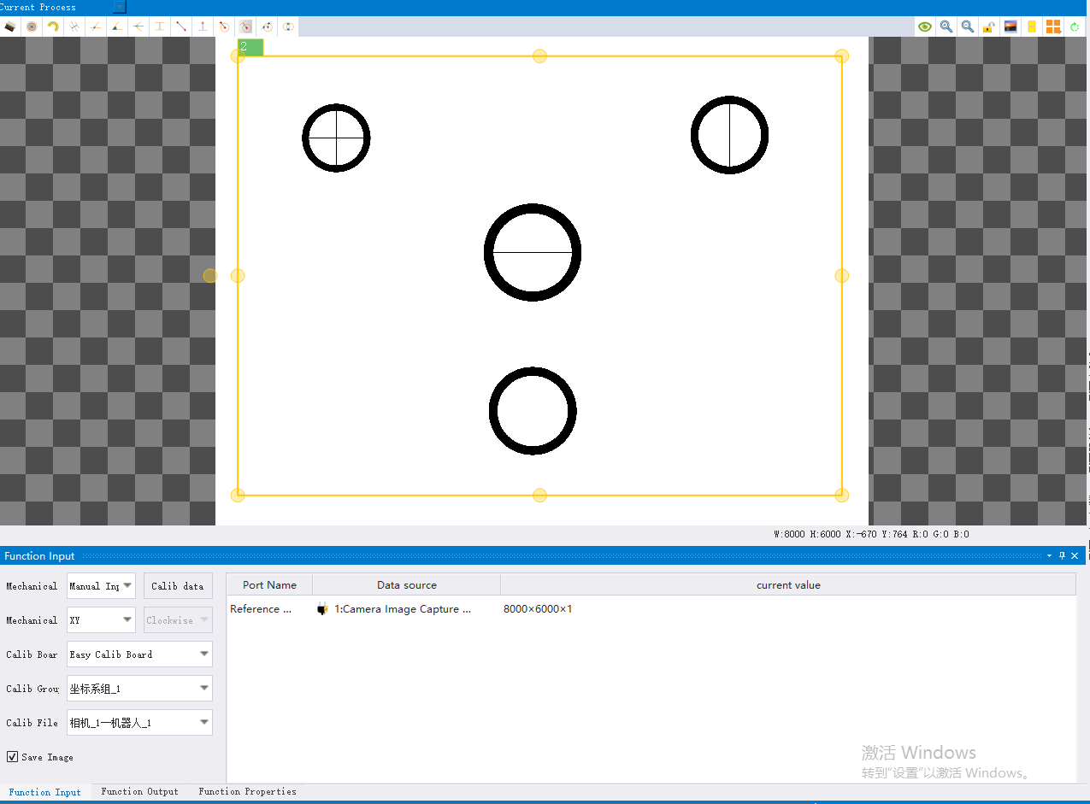Select the concentric circle tool icon

(x=32, y=26)
